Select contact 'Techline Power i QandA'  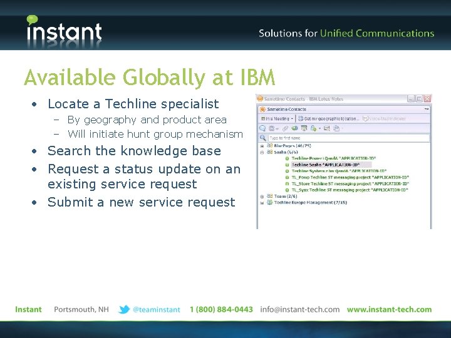[334, 158]
